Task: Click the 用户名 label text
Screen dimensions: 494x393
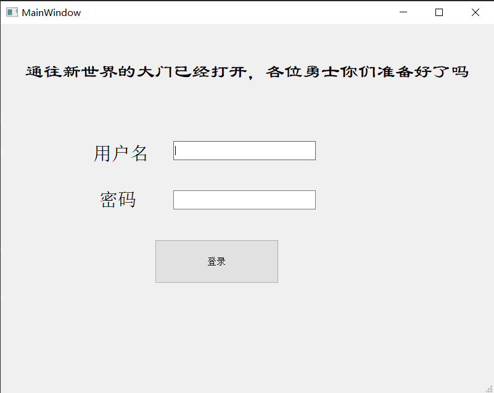Action: pyautogui.click(x=121, y=153)
